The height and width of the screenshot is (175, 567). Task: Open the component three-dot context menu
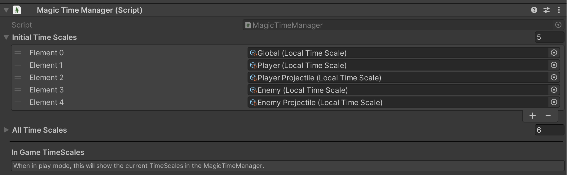559,10
